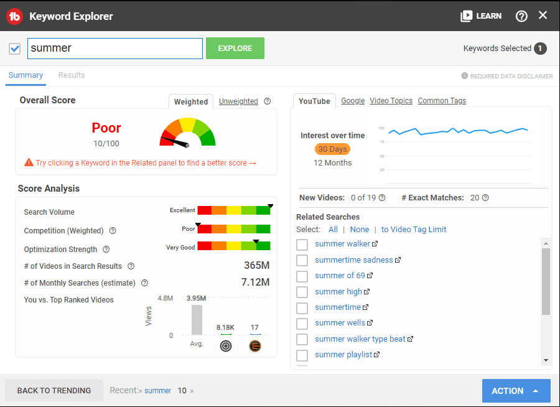The image size is (560, 407).
Task: Click Select All related searches link
Action: click(334, 230)
